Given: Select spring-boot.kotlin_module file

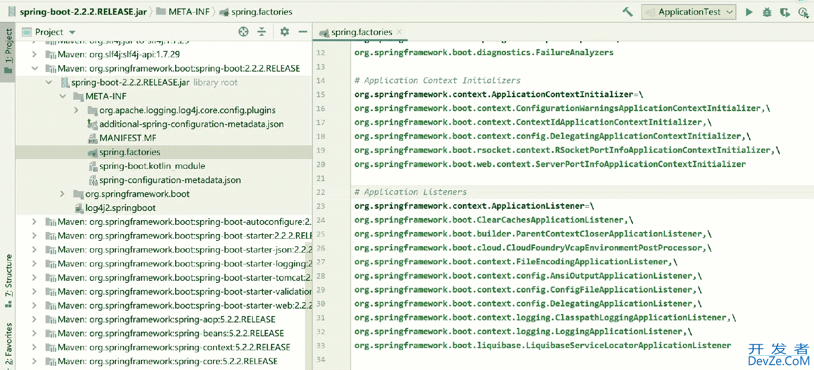Looking at the screenshot, I should [x=152, y=166].
